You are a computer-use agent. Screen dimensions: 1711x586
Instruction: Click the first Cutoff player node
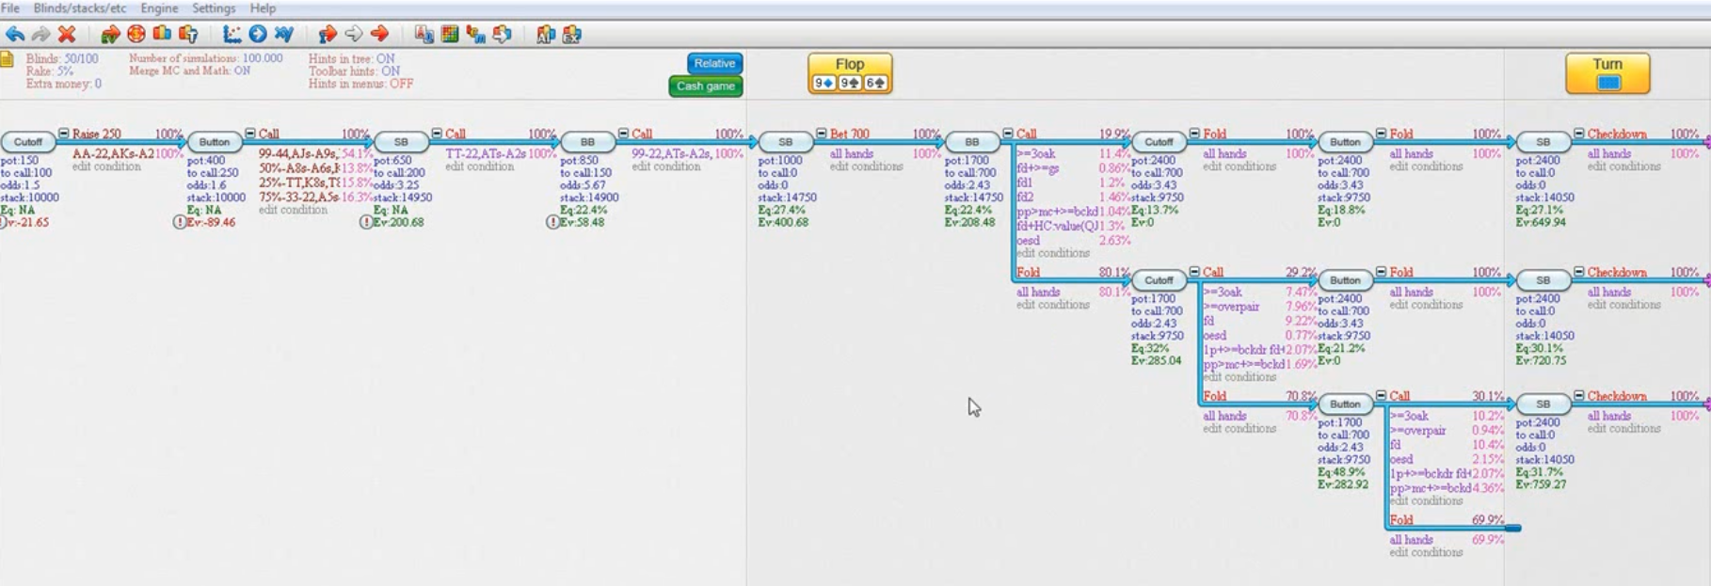[x=27, y=142]
